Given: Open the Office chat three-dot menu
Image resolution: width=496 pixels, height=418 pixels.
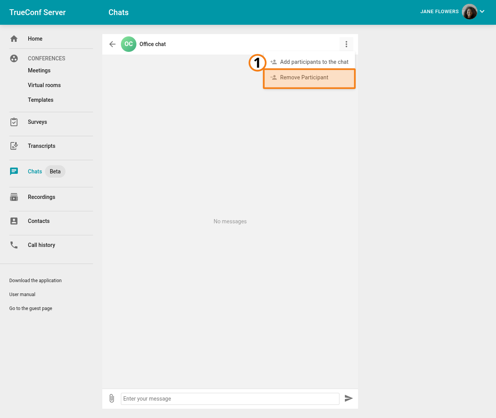Looking at the screenshot, I should point(346,44).
